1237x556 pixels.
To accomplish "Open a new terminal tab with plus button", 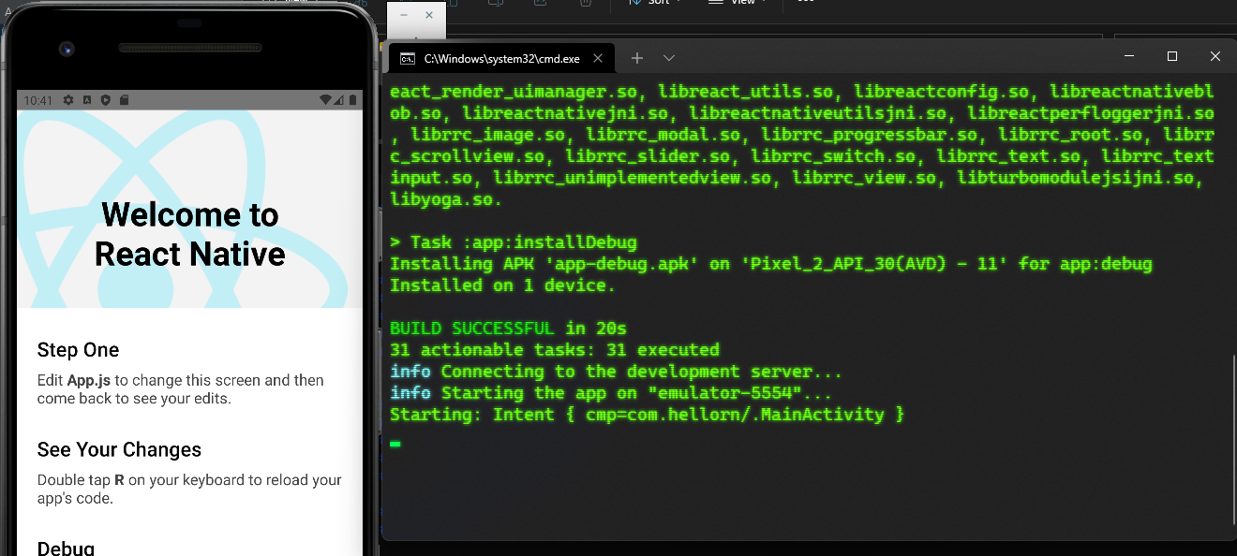I will 637,58.
